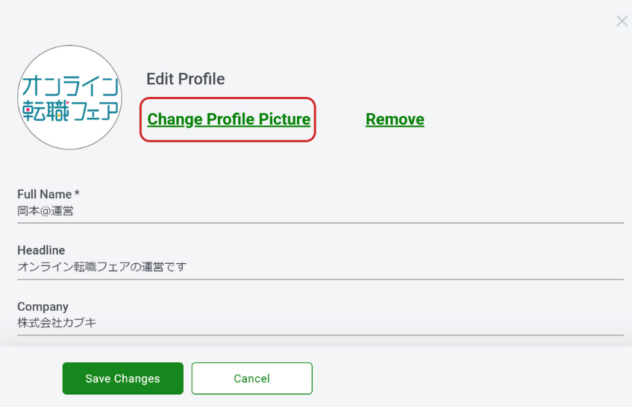Click the red outline around Change Profile Picture
The image size is (632, 407).
tap(228, 98)
